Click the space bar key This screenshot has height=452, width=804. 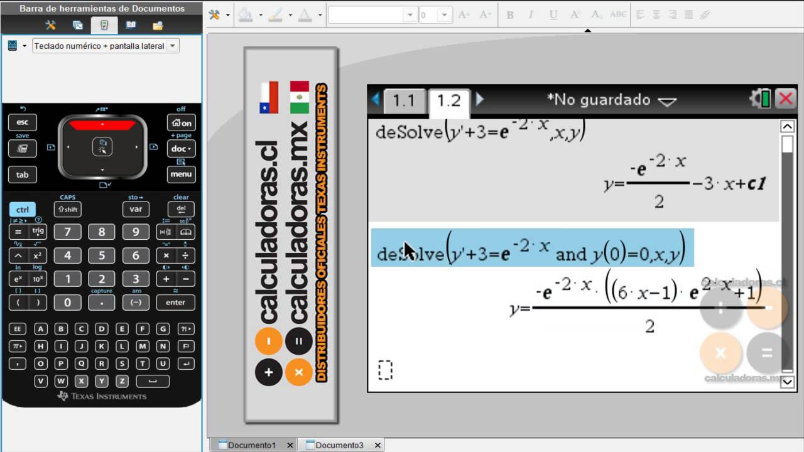coord(153,381)
